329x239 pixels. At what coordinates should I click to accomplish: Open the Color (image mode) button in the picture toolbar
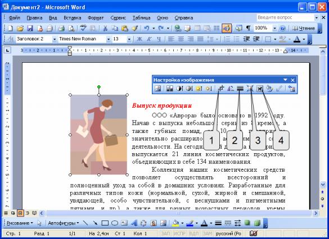click(x=169, y=89)
